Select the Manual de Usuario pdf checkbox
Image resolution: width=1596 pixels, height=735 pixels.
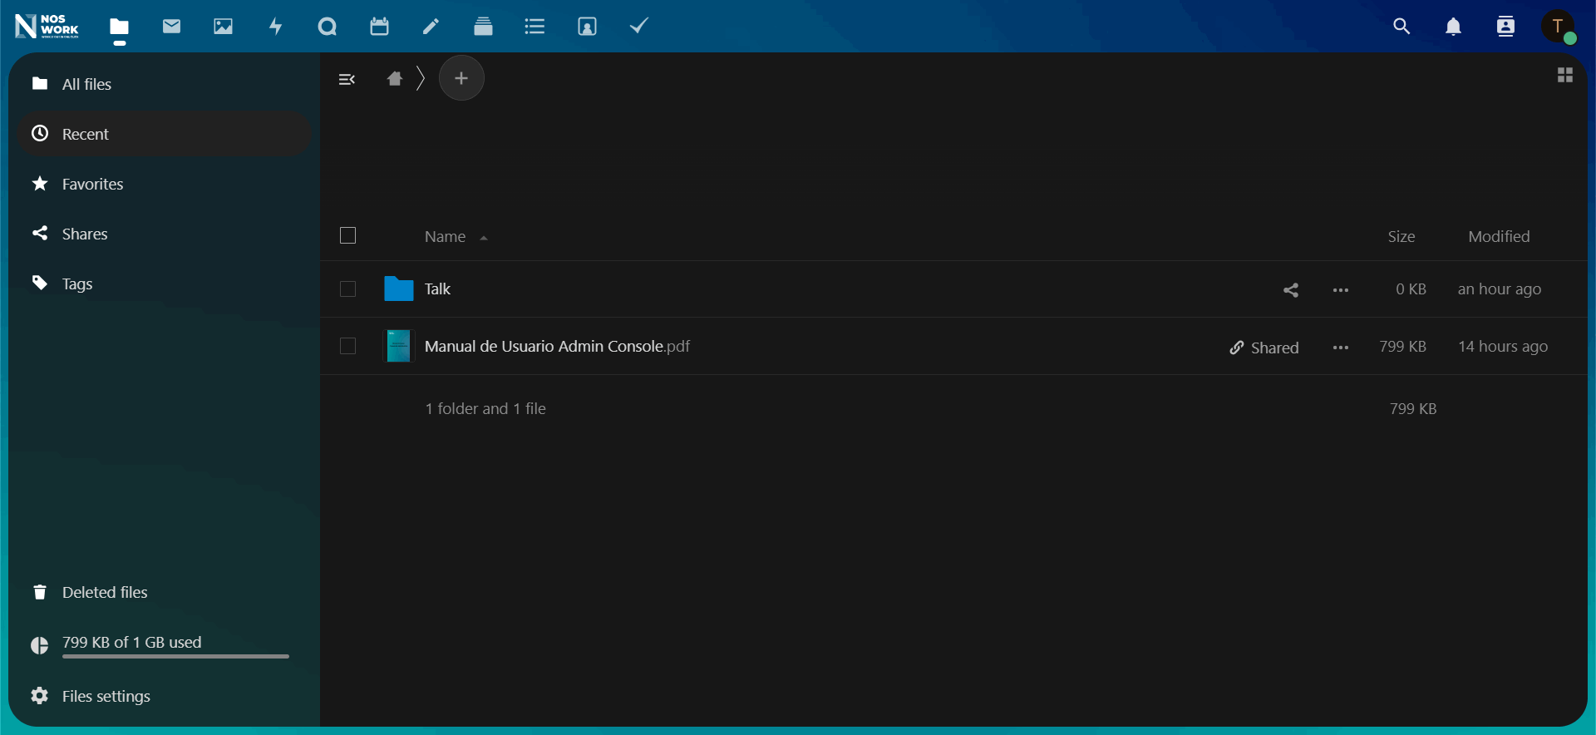click(x=348, y=346)
